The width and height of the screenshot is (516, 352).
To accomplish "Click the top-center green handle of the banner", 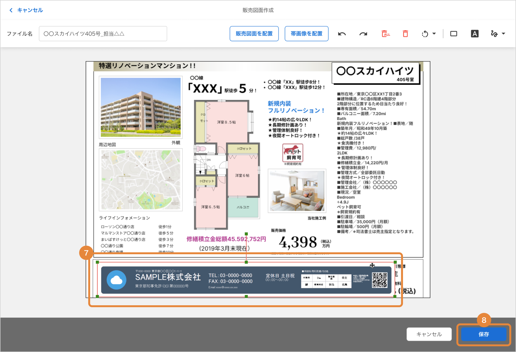I will pos(246,262).
